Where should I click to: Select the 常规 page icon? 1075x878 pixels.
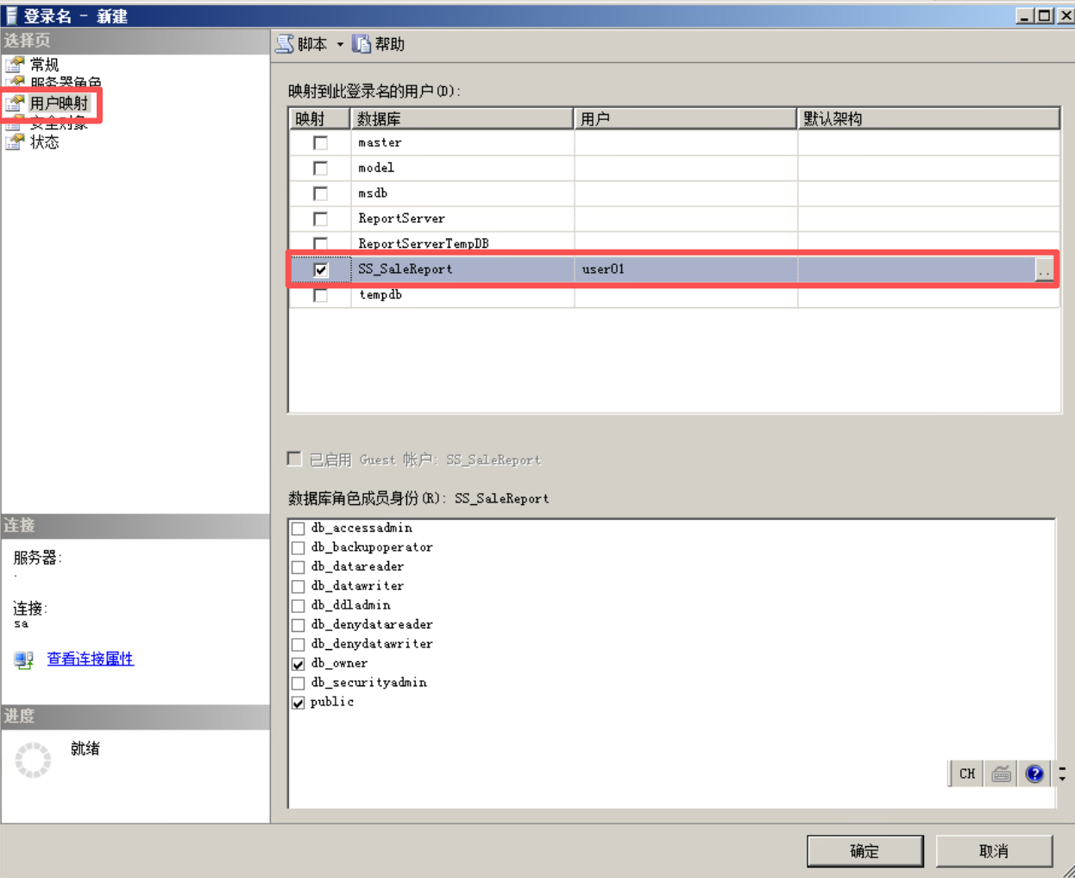tap(15, 64)
